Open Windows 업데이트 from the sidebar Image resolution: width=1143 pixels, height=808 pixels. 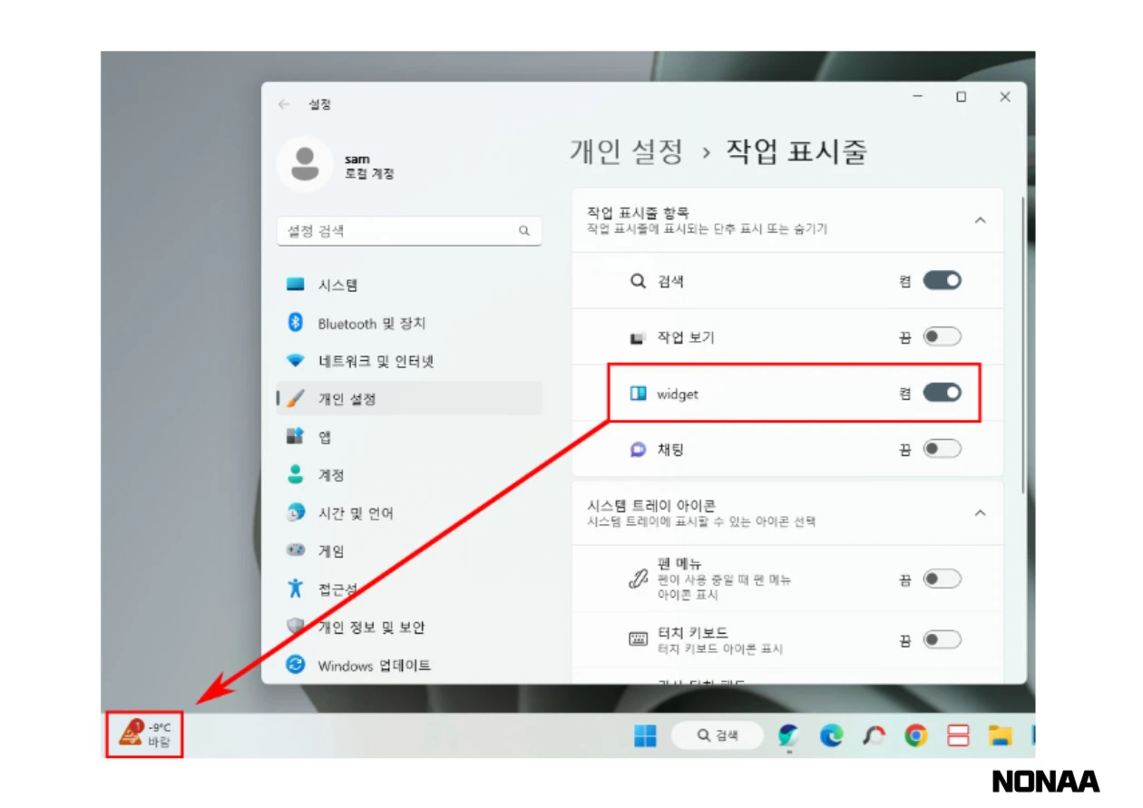tap(375, 665)
